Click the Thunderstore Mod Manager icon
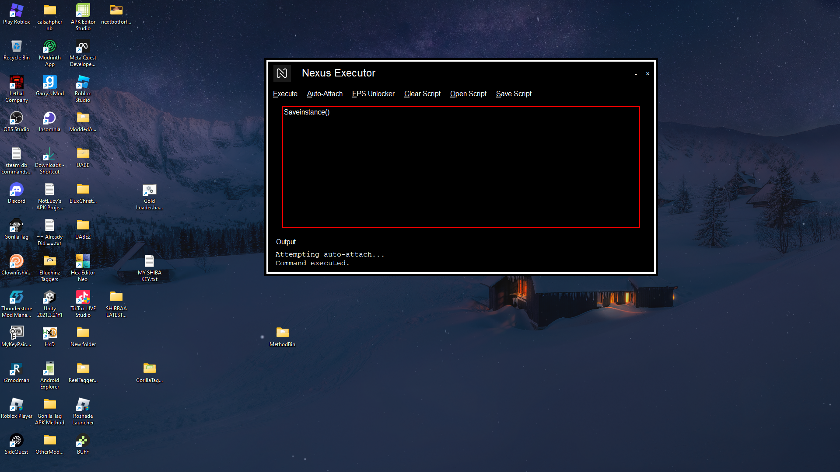Viewport: 840px width, 472px height. coord(17,298)
